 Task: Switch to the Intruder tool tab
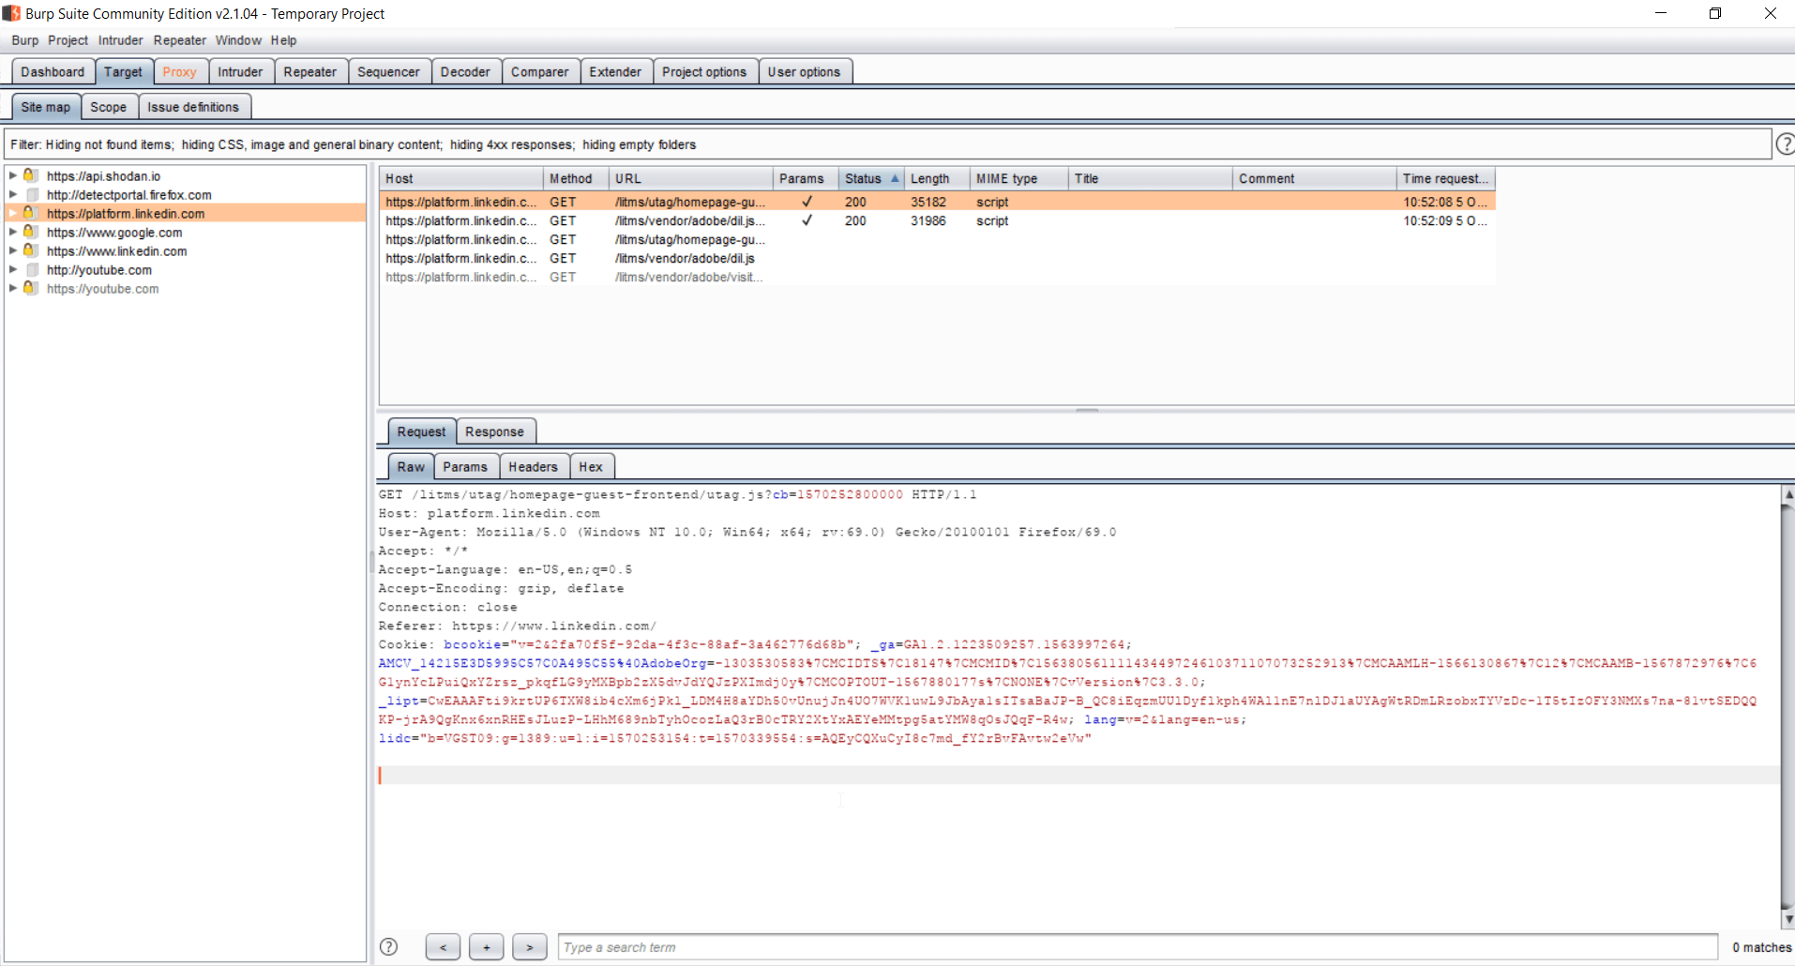[240, 71]
